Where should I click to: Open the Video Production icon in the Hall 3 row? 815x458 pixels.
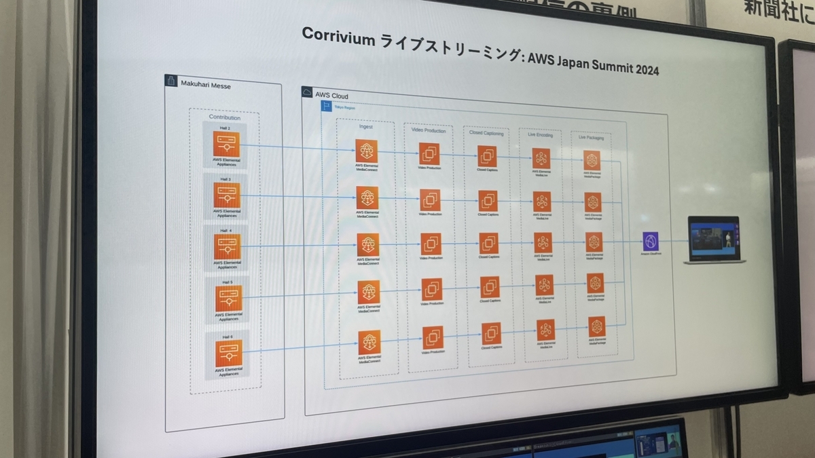[430, 199]
